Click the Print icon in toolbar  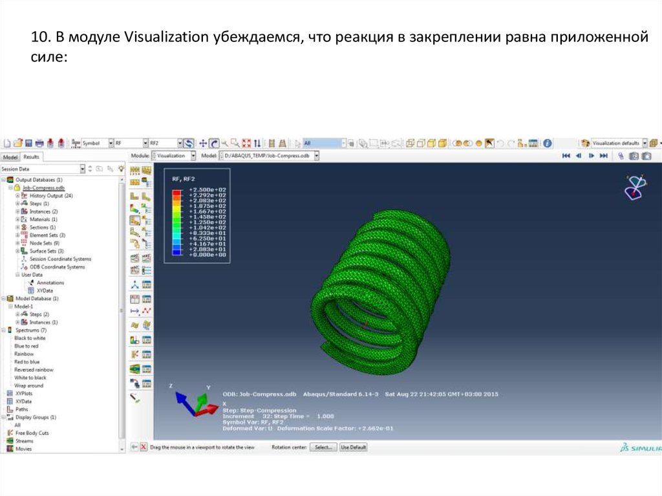(x=39, y=143)
